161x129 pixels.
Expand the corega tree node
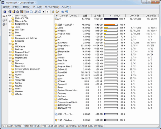10,35
